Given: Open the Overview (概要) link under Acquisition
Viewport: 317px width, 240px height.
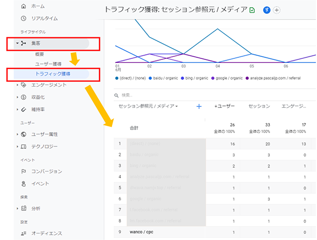Looking at the screenshot, I should click(x=39, y=54).
